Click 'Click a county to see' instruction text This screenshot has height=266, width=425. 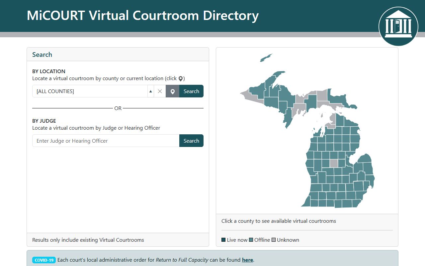[x=279, y=221]
